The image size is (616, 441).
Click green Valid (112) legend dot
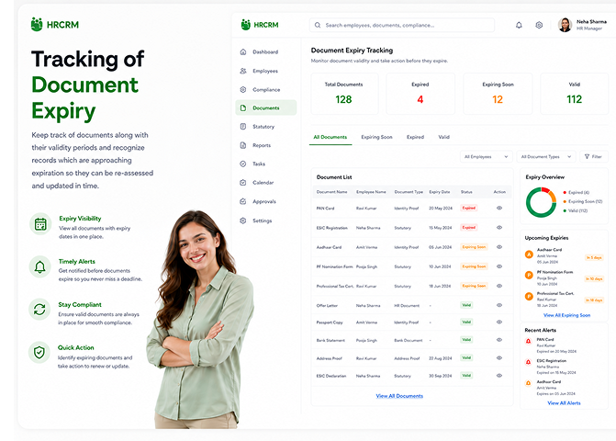[565, 211]
